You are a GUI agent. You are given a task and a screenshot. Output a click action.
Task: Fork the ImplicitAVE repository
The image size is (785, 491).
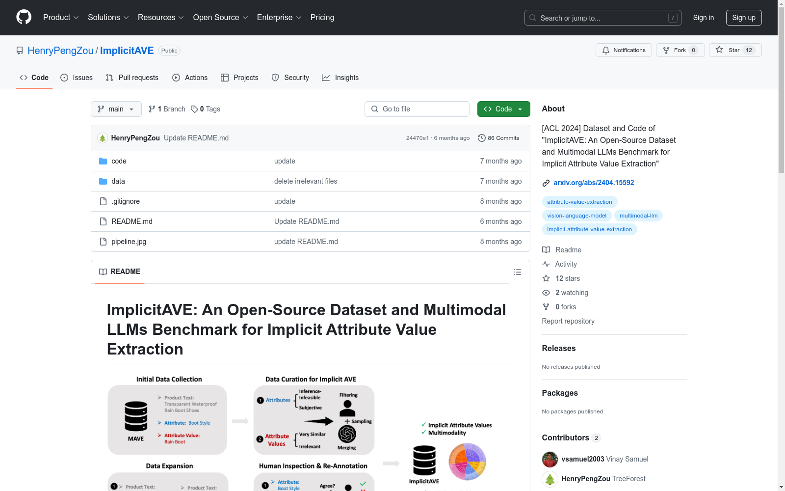click(680, 50)
